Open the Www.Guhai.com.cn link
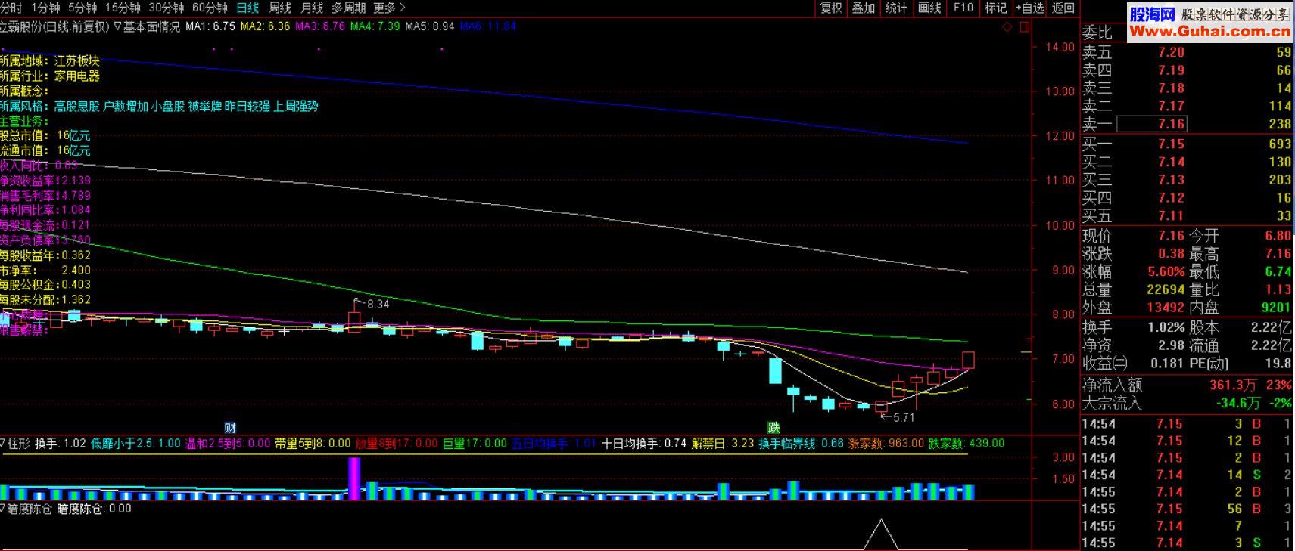 point(1209,31)
